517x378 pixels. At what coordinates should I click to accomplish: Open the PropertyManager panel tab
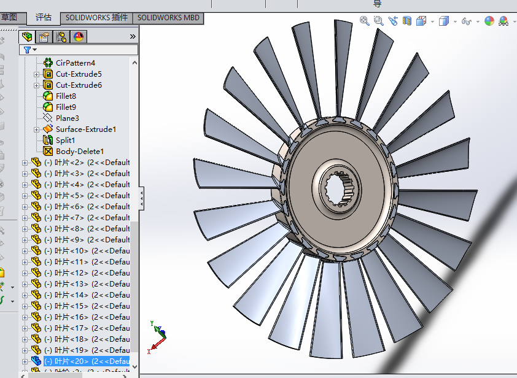click(x=44, y=37)
